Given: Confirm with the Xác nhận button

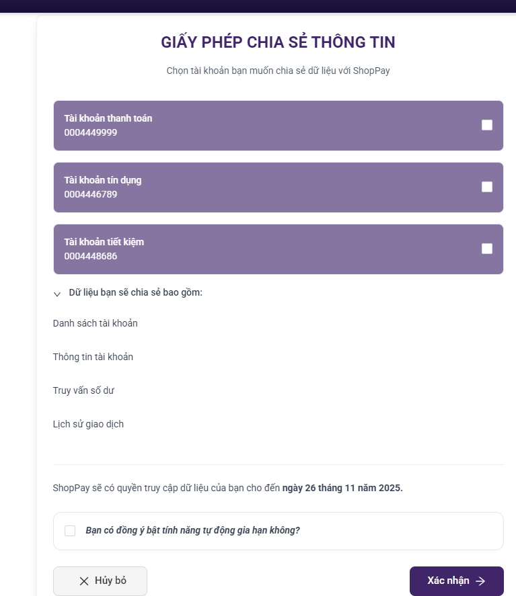Looking at the screenshot, I should pos(456,581).
